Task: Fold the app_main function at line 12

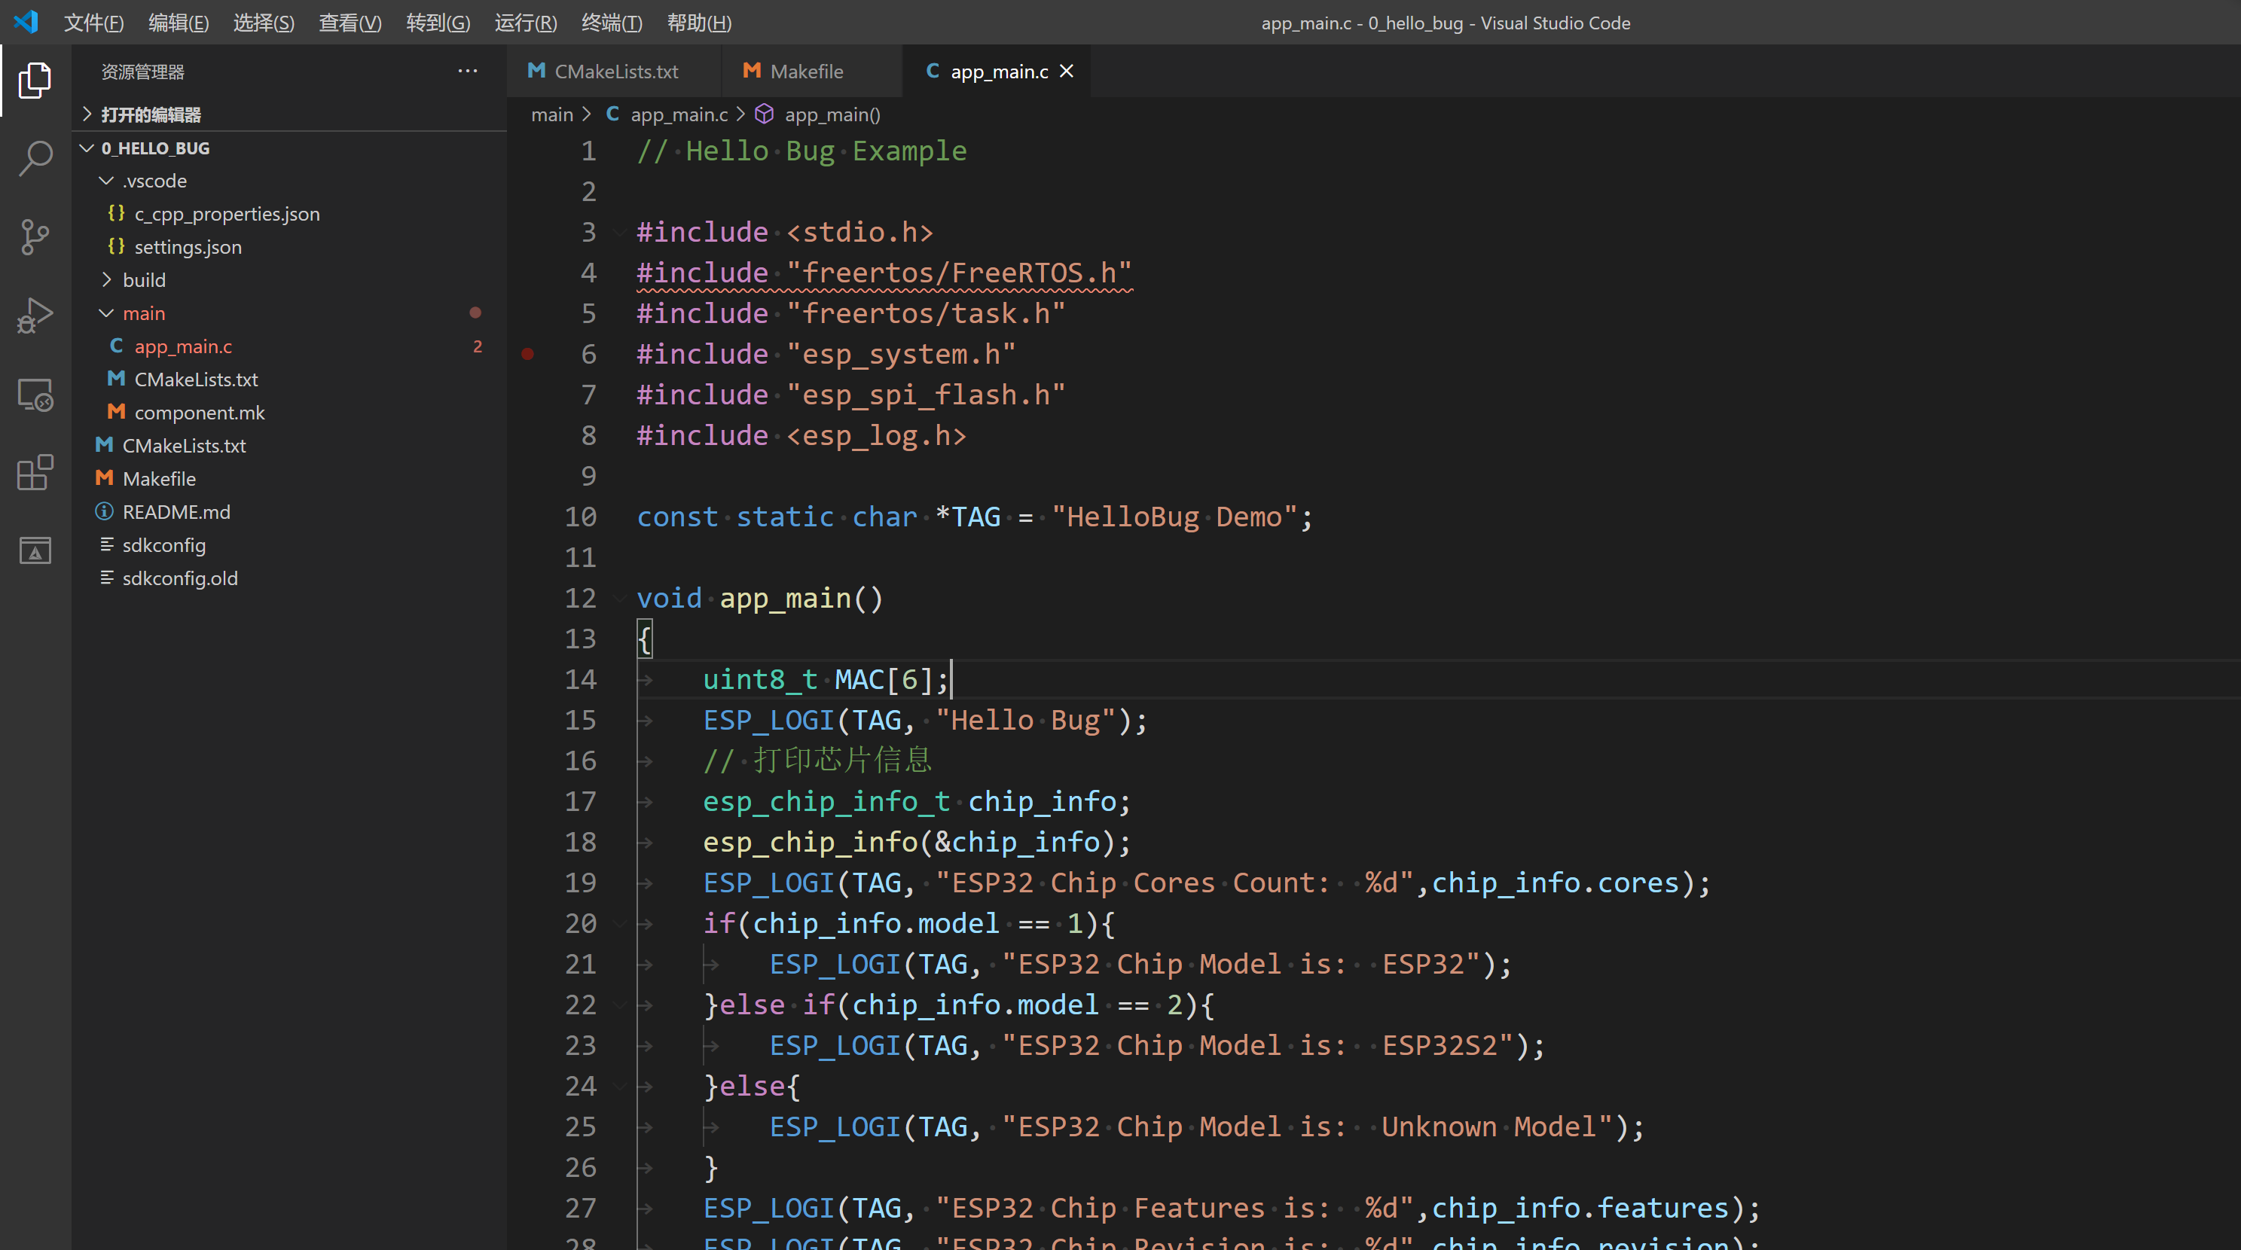Action: click(619, 599)
